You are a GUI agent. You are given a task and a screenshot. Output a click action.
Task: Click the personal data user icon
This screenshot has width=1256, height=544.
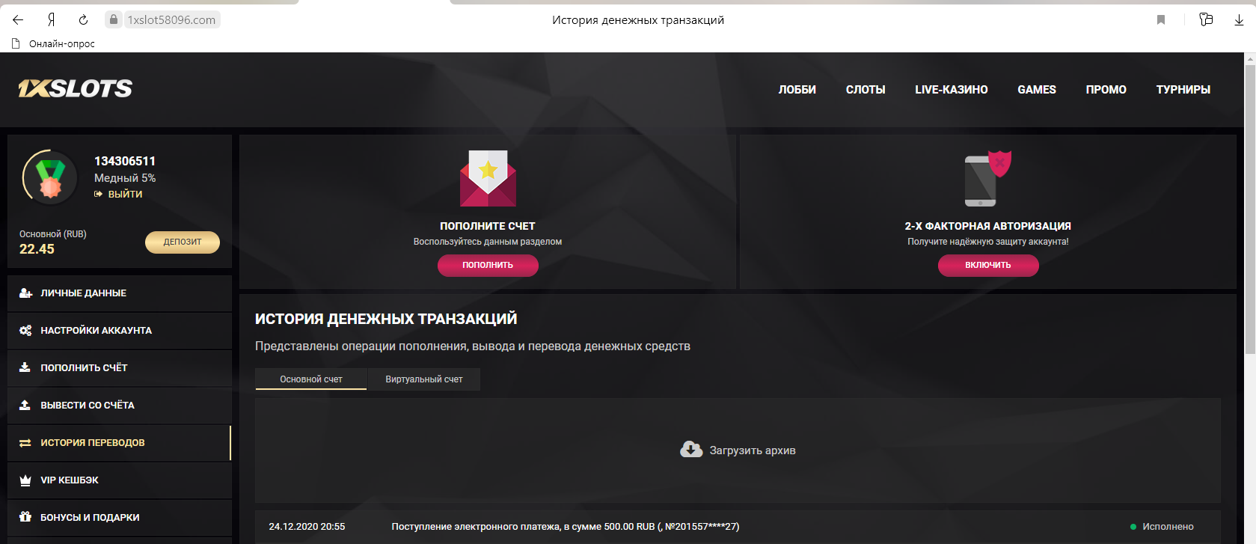pyautogui.click(x=25, y=293)
